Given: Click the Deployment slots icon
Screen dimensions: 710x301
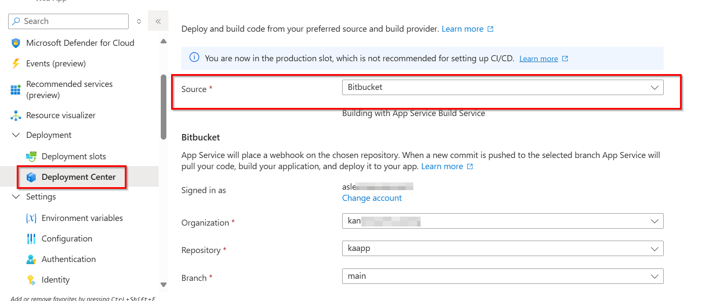Looking at the screenshot, I should point(31,156).
